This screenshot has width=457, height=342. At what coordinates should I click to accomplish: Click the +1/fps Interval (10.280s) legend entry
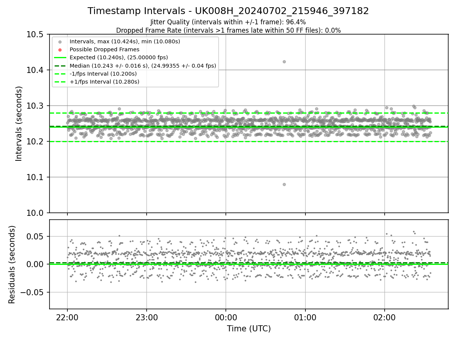pos(104,82)
